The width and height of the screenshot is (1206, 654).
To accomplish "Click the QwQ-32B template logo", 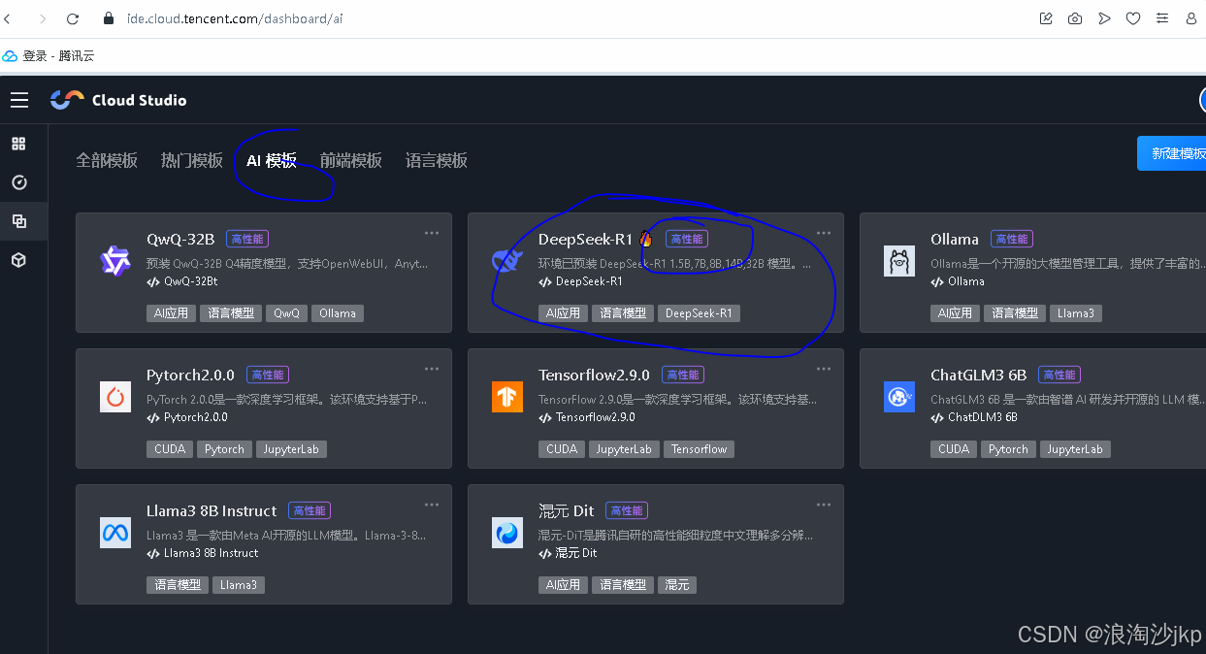I will point(115,261).
